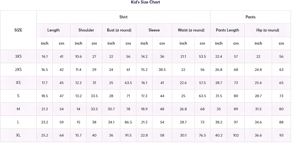
Task: Click the SIZE column header
Action: click(18, 30)
